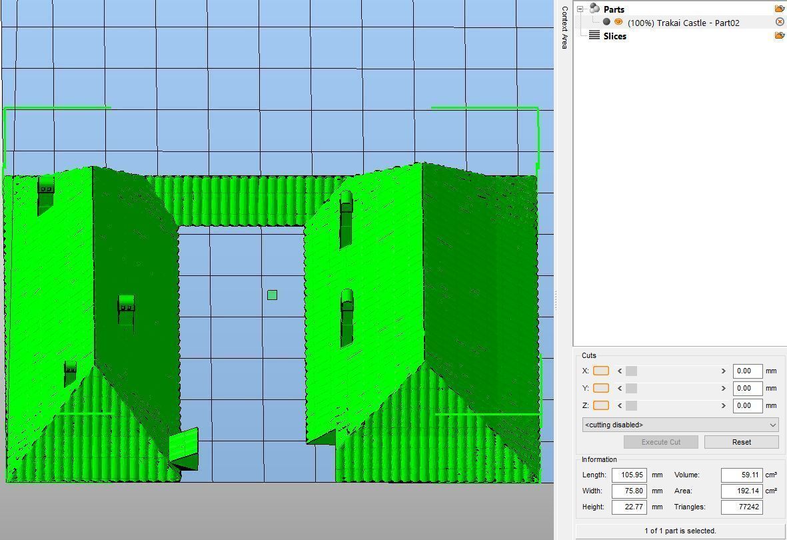The image size is (787, 540).
Task: Click the green center marker square in viewport
Action: tap(272, 295)
